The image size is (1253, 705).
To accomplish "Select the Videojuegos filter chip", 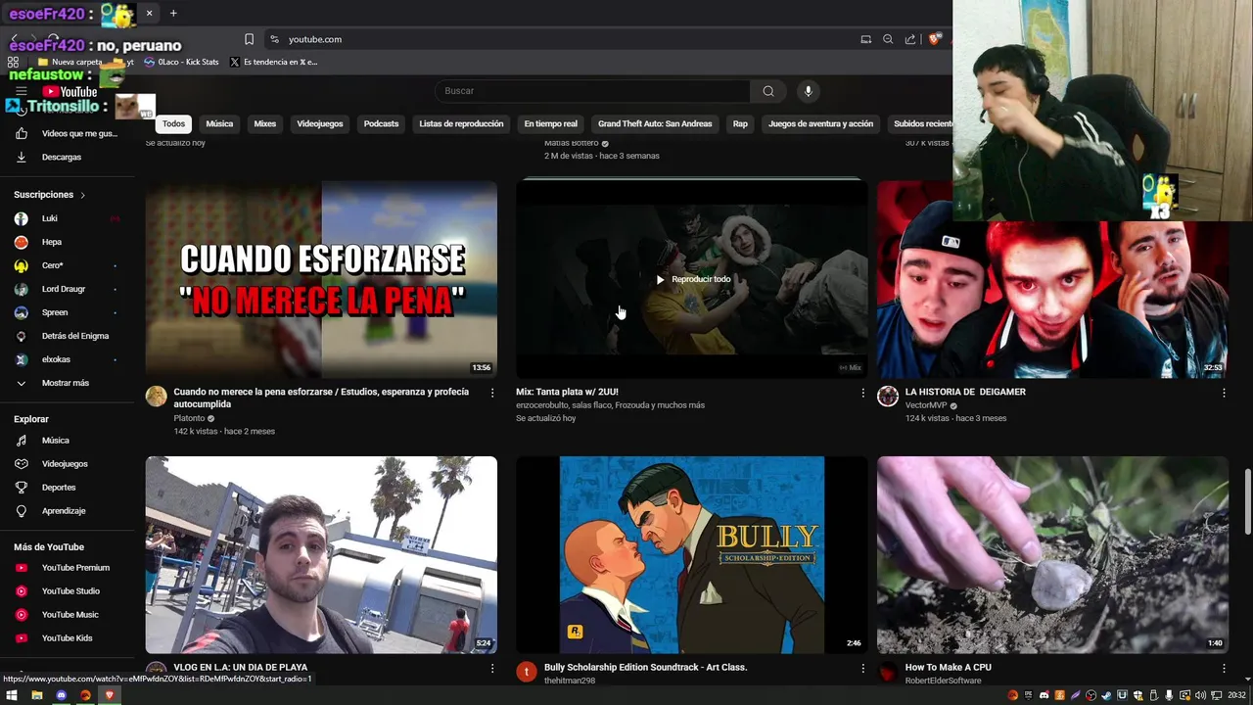I will point(320,124).
